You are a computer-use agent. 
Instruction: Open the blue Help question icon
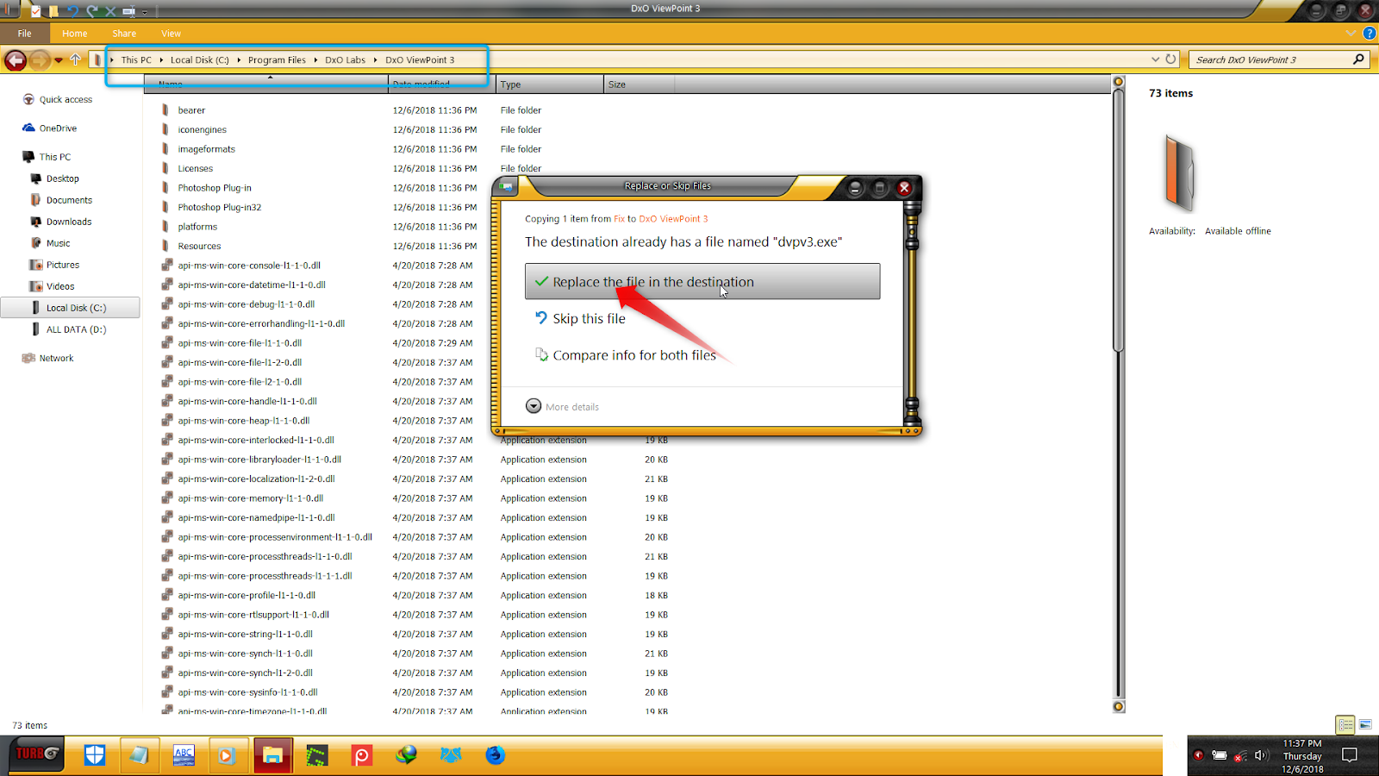click(x=1370, y=34)
